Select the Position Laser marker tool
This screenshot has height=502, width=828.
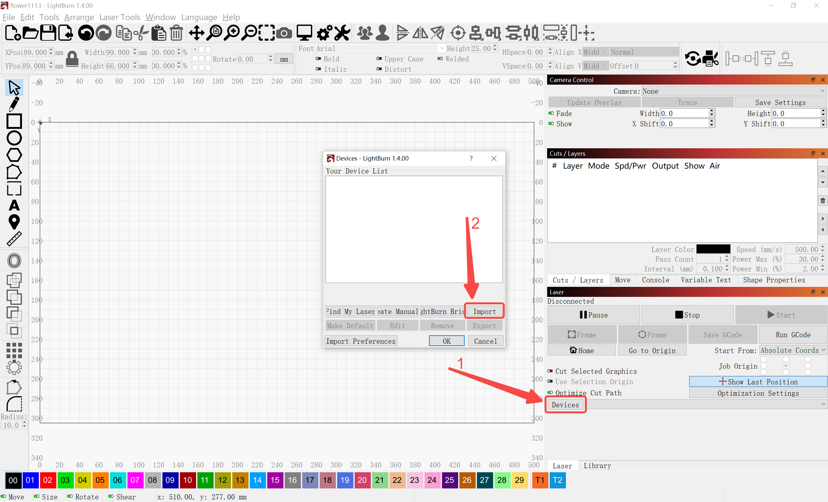coord(14,222)
